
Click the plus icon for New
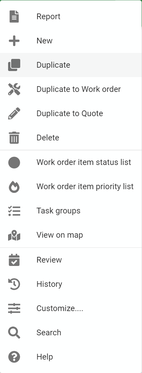click(14, 41)
